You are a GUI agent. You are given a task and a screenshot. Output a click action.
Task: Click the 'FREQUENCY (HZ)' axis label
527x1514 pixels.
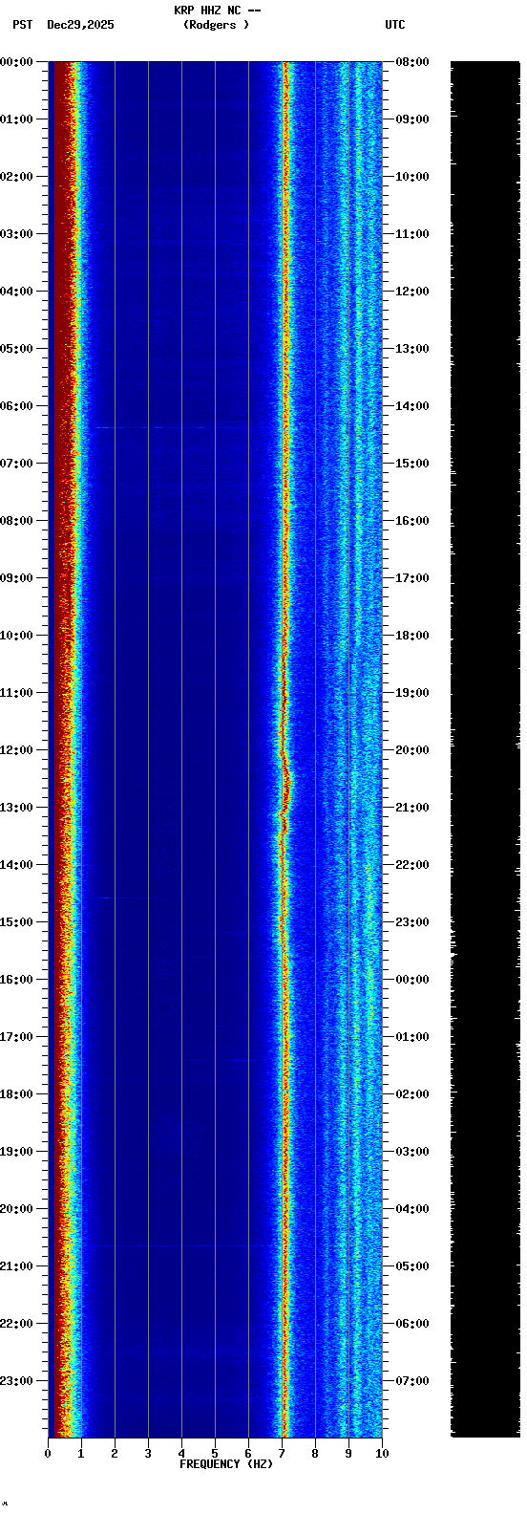point(226,1464)
